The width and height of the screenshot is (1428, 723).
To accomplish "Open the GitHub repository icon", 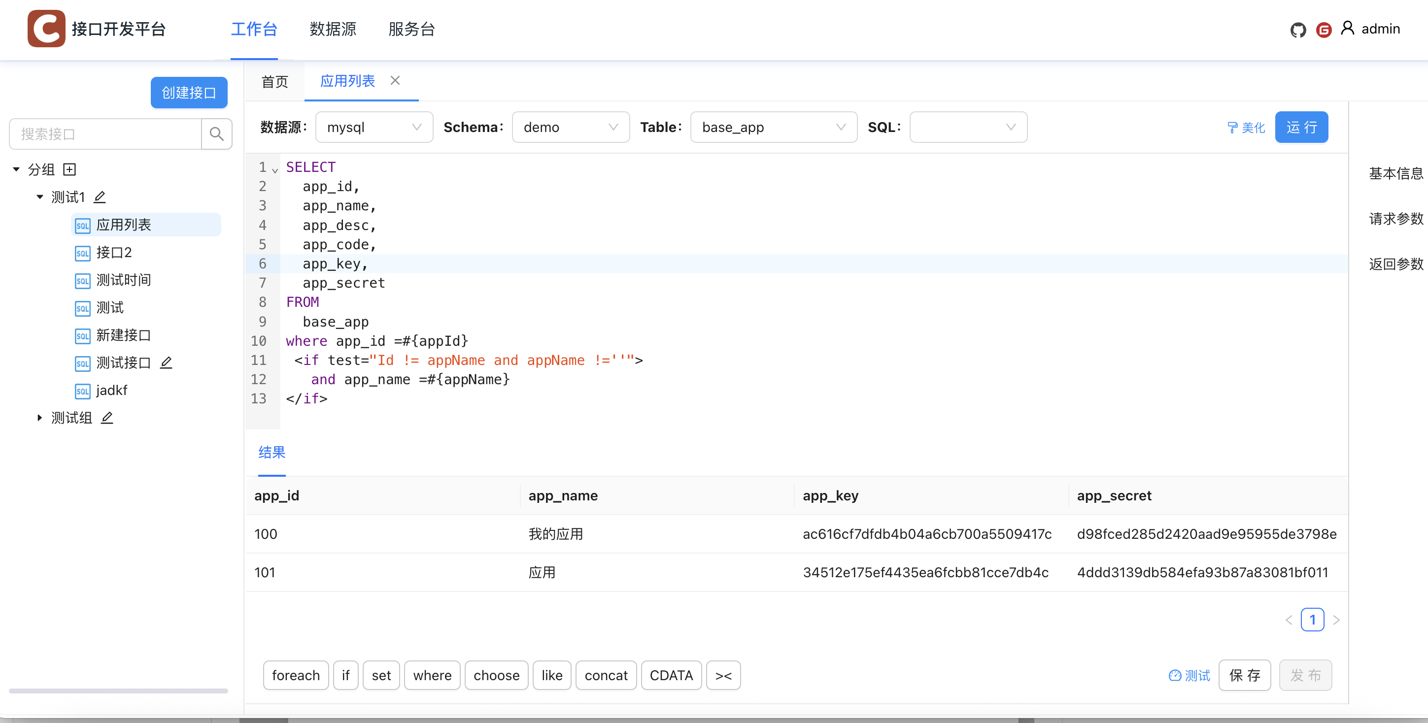I will click(1298, 30).
